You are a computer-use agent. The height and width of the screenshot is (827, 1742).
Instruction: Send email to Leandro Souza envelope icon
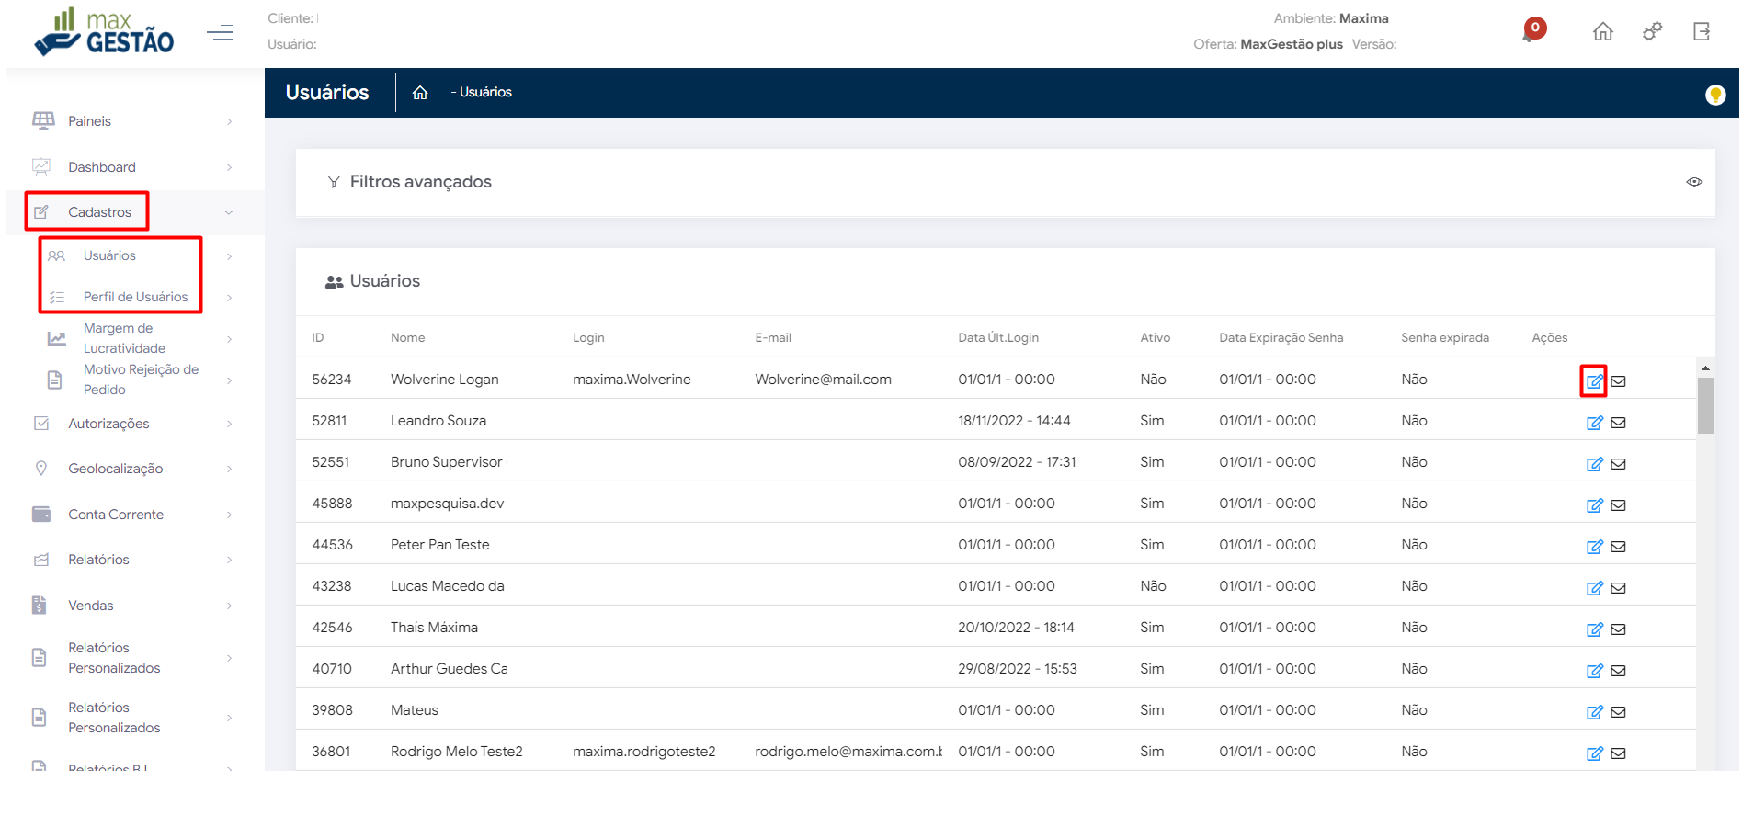(x=1619, y=423)
